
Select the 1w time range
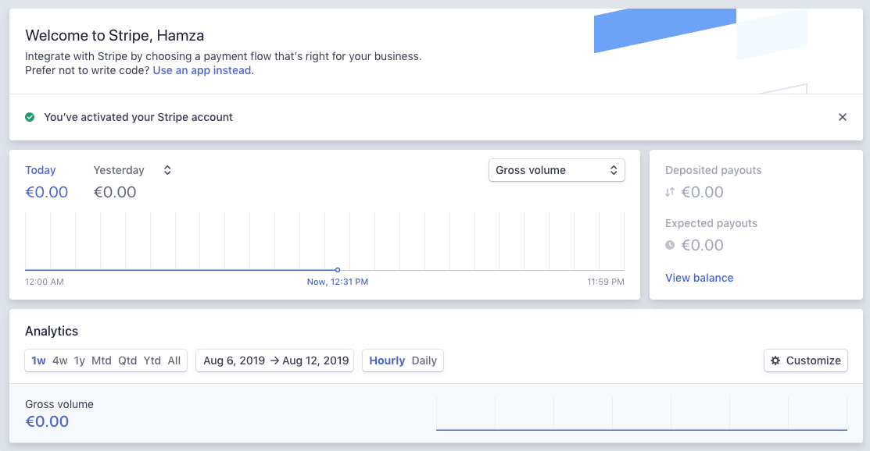[38, 360]
